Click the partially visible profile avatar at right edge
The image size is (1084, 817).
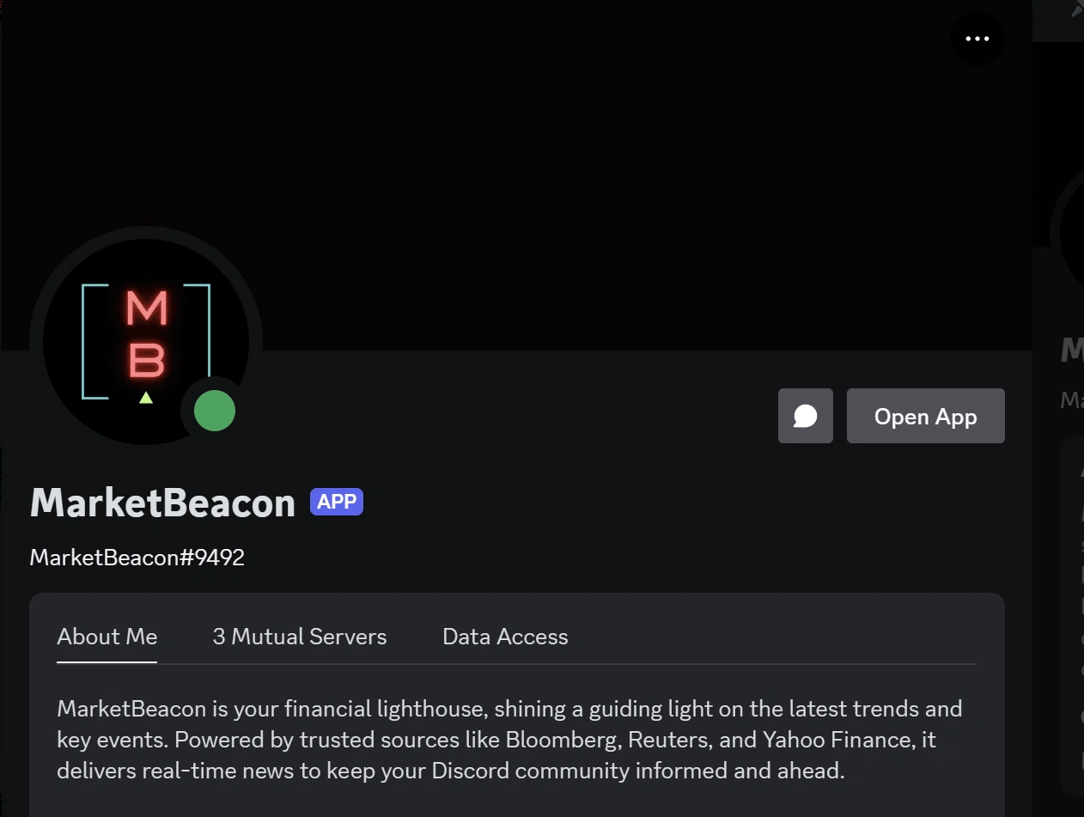coord(1070,234)
